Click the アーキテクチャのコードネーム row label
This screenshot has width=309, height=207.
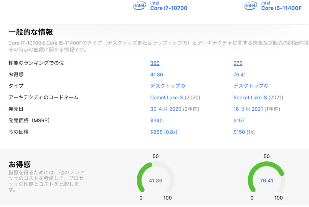[x=43, y=97]
